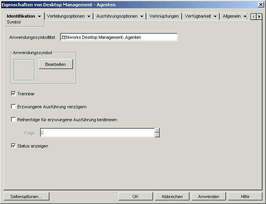
Task: Click the Folge number field
Action: click(x=97, y=133)
